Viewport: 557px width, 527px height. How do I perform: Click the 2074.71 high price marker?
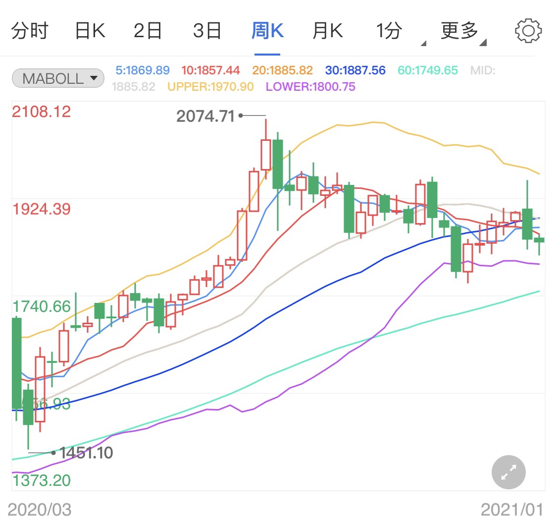205,117
